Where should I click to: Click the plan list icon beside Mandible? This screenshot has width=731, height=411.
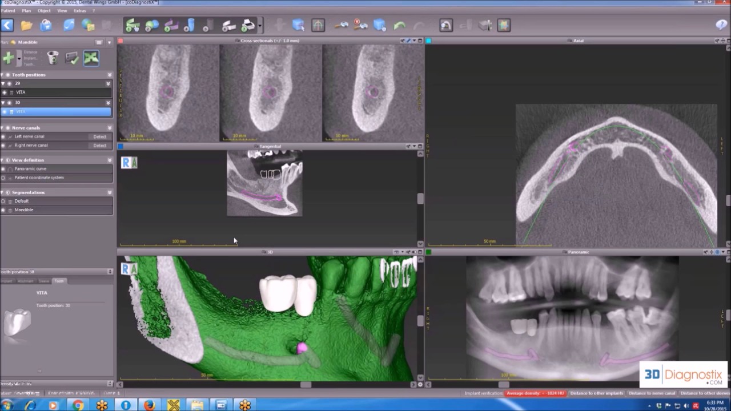pyautogui.click(x=99, y=42)
